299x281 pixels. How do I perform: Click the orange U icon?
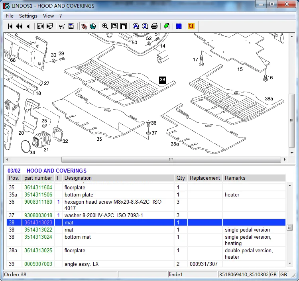click(x=191, y=26)
